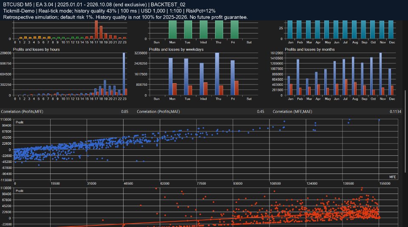Click the tall blue hour-23 bar in profits by hours
Screen dimensions: 408x227
pyautogui.click(x=124, y=74)
